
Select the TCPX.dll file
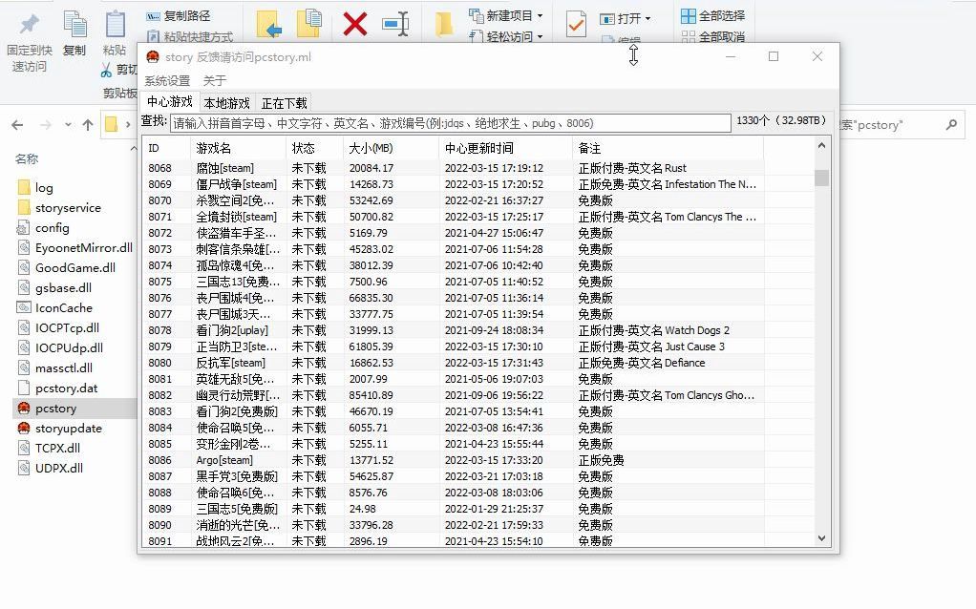[x=49, y=448]
